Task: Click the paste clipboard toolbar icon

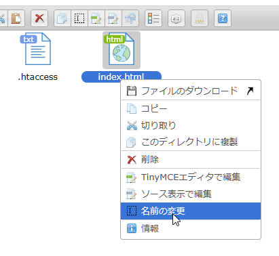Action: (x=16, y=18)
